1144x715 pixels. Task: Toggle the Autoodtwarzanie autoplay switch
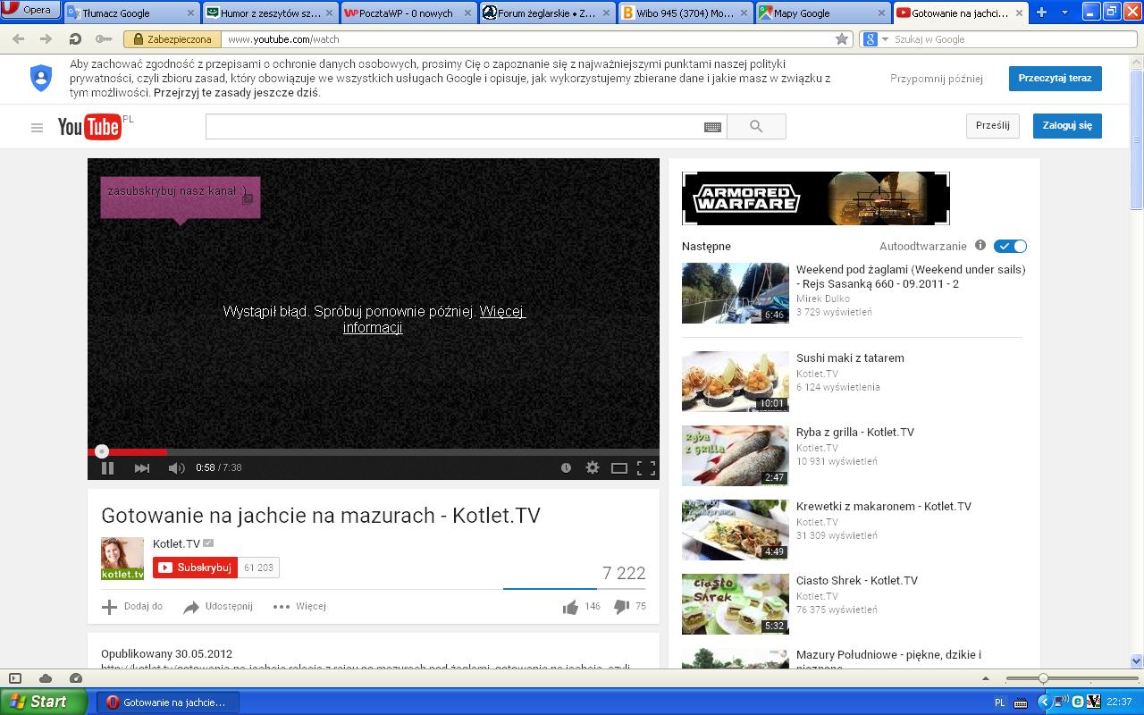(1011, 246)
